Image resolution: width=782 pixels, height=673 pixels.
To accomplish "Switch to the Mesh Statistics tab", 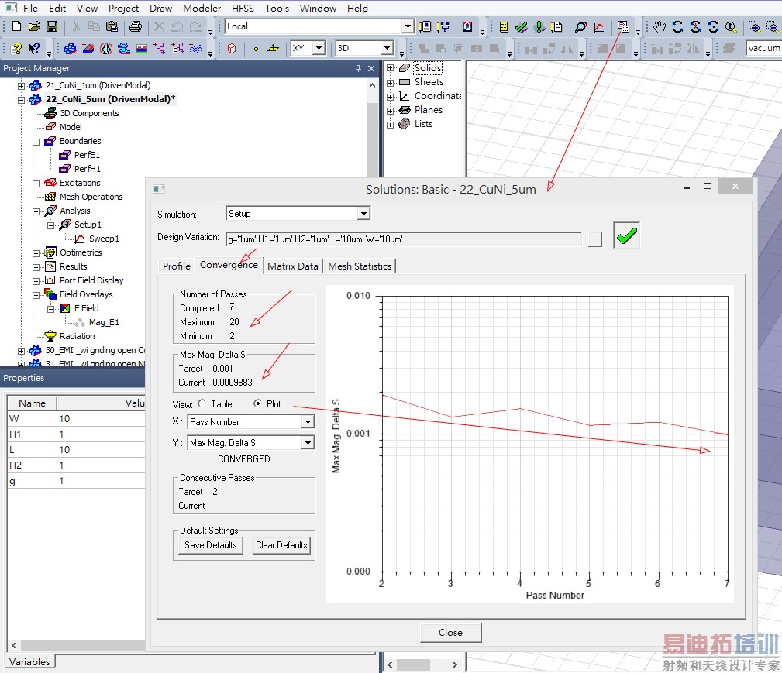I will (360, 266).
